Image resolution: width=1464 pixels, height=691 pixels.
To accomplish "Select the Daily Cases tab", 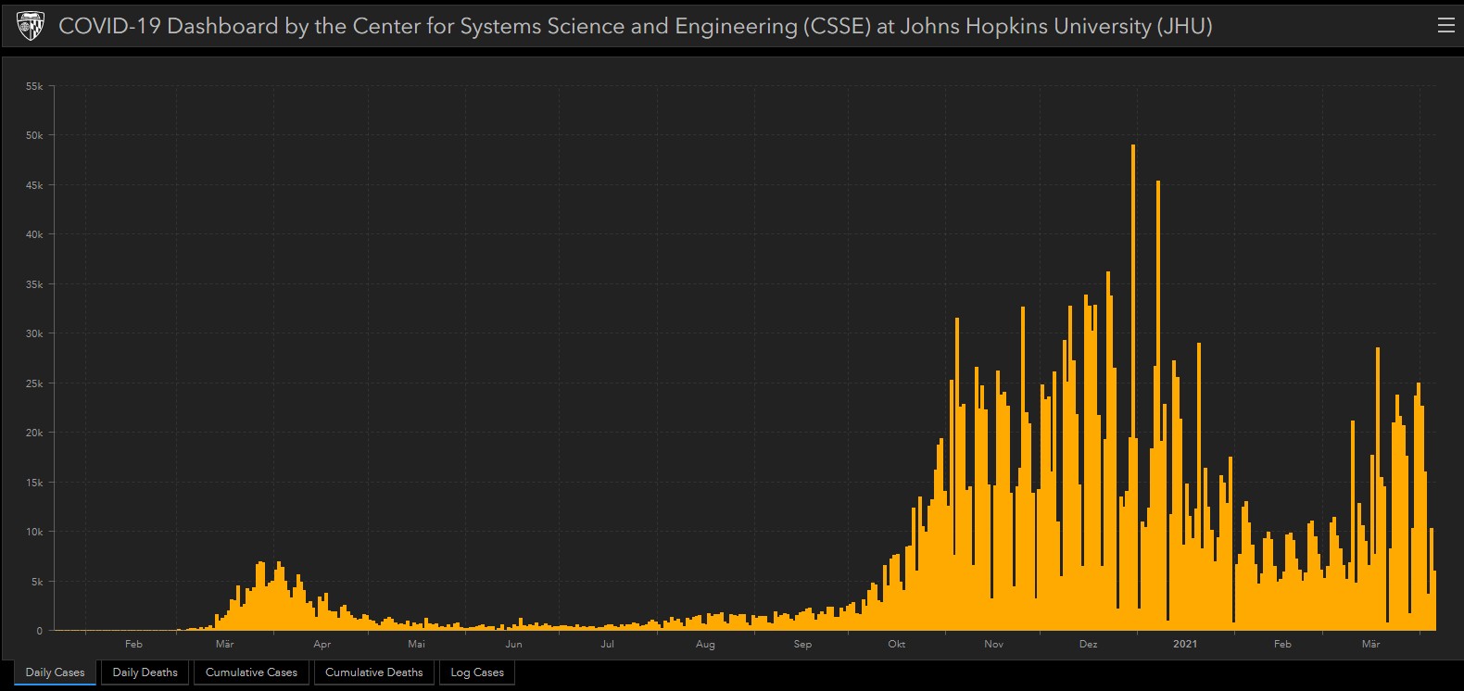I will click(55, 672).
